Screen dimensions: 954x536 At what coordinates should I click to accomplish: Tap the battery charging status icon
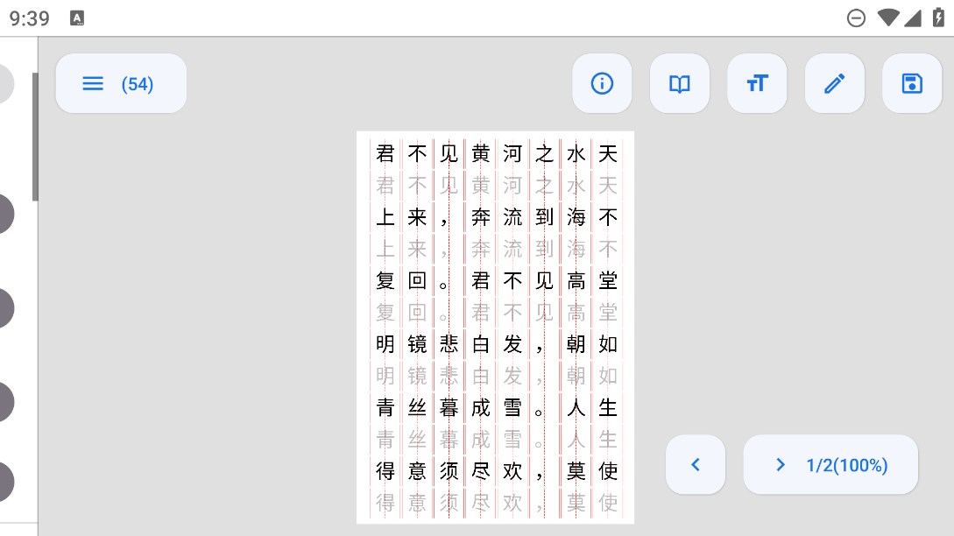point(939,18)
